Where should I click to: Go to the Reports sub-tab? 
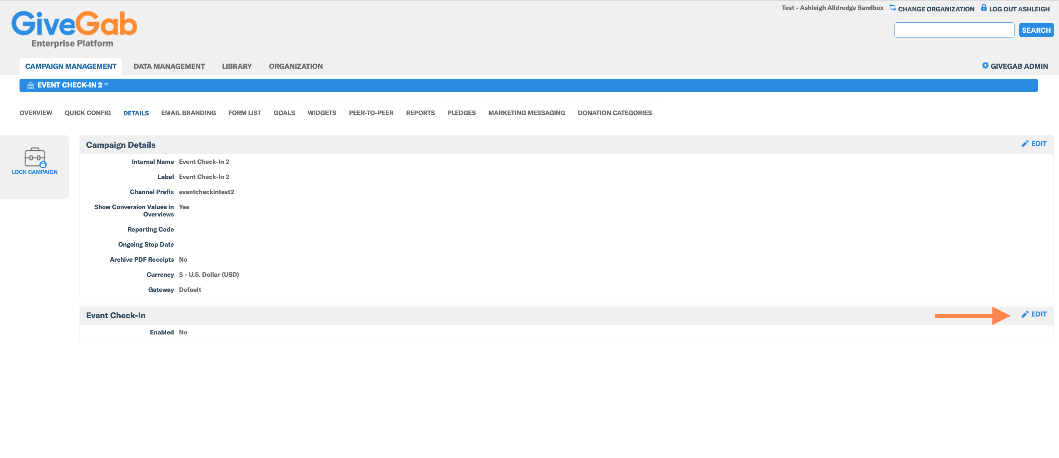pyautogui.click(x=420, y=113)
